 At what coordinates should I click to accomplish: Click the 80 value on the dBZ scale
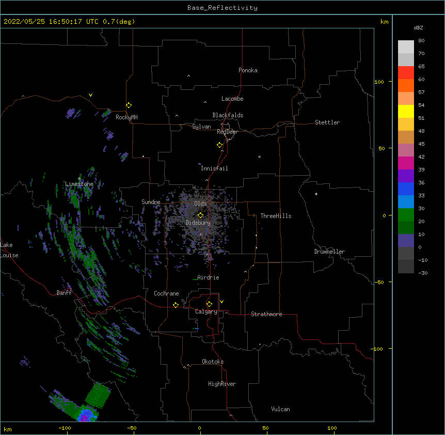(421, 41)
